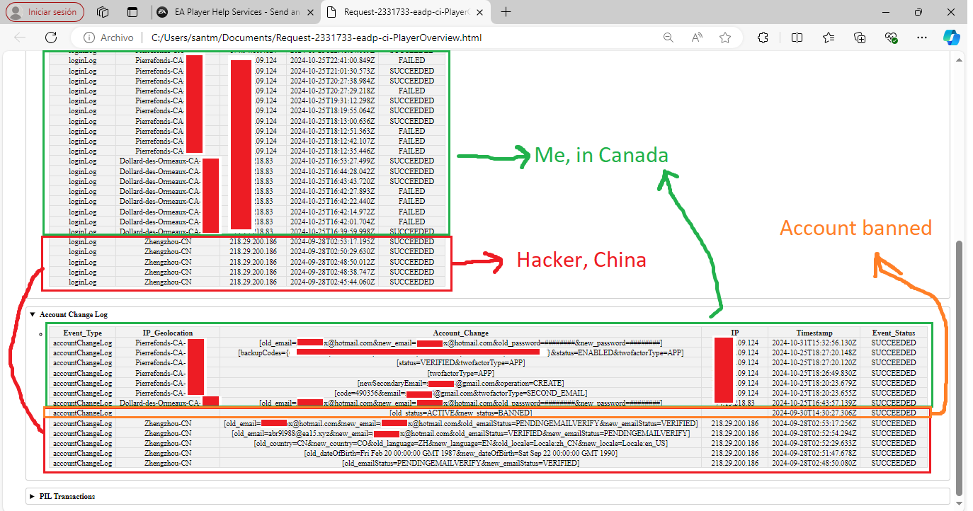Click the vertical page scrollbar thumb
This screenshot has width=973, height=511.
960,368
